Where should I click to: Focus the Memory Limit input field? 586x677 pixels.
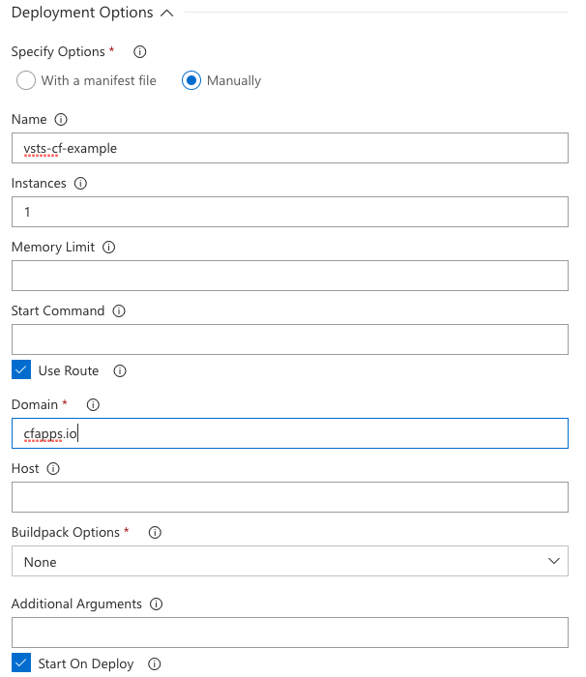[289, 277]
